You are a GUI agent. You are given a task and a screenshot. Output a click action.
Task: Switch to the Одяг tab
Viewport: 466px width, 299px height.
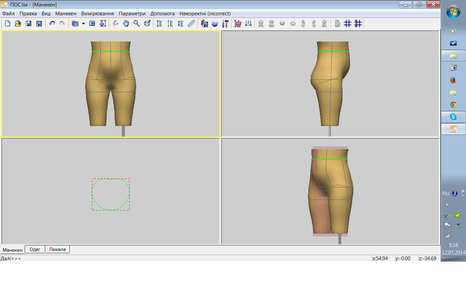(x=35, y=249)
